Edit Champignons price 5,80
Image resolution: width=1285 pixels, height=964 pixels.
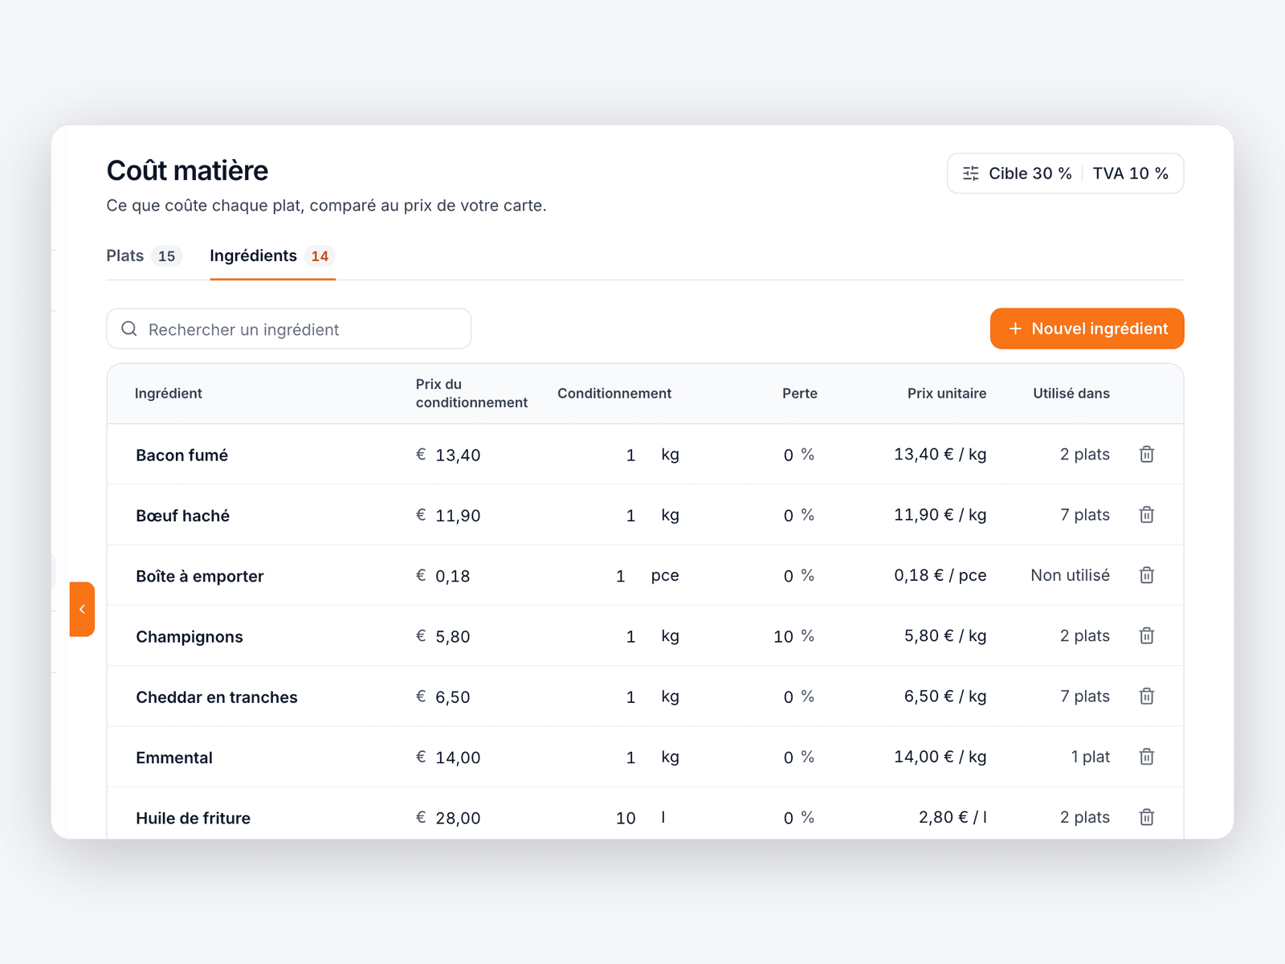click(x=453, y=637)
